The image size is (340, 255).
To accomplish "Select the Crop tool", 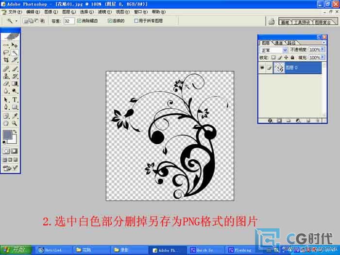I will pos(6,60).
